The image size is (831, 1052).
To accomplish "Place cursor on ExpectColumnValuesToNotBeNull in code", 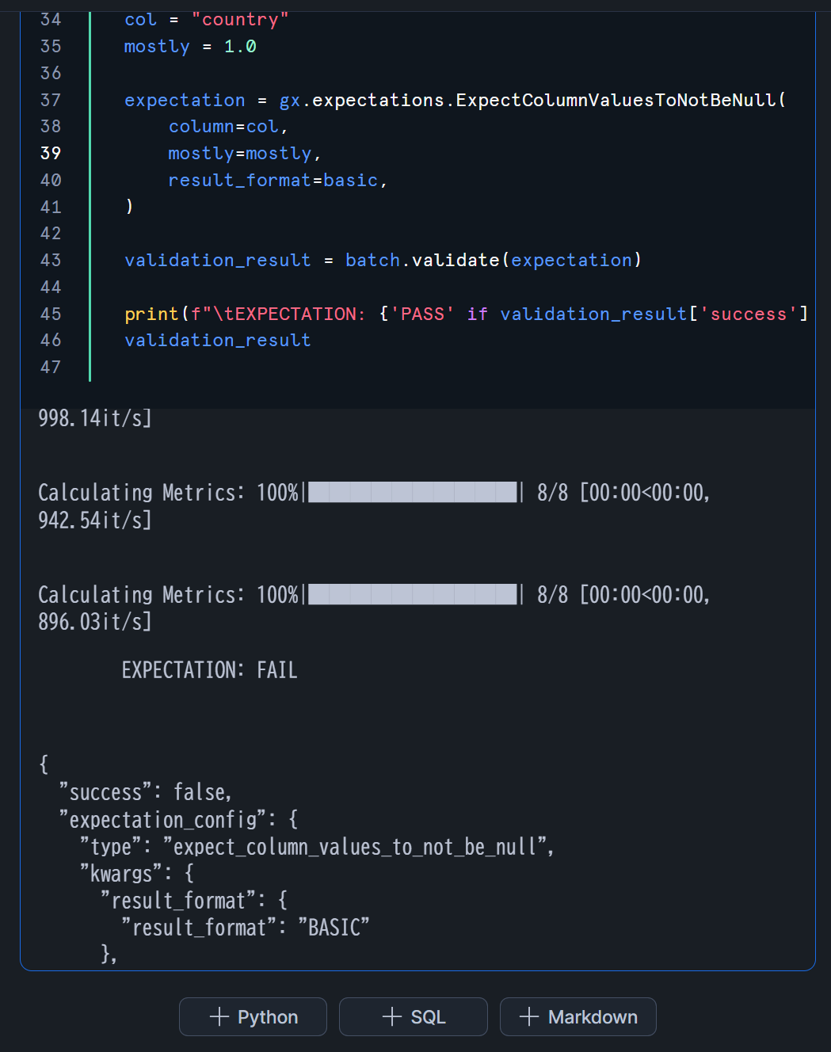I will point(615,100).
